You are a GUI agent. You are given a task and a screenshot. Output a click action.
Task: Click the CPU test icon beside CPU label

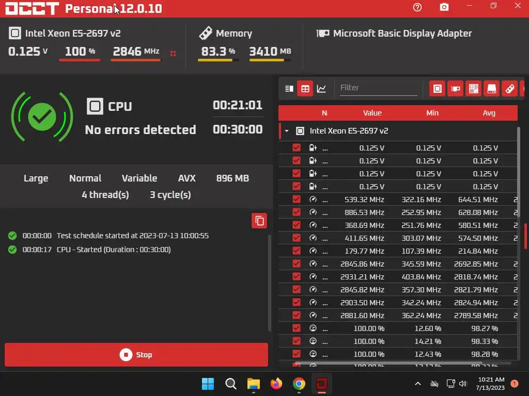(x=95, y=106)
